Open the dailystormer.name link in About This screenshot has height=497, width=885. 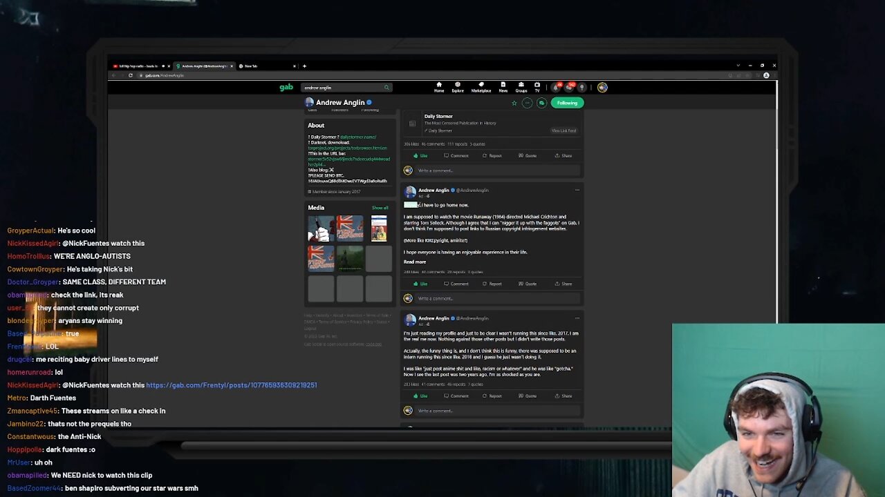[358, 137]
